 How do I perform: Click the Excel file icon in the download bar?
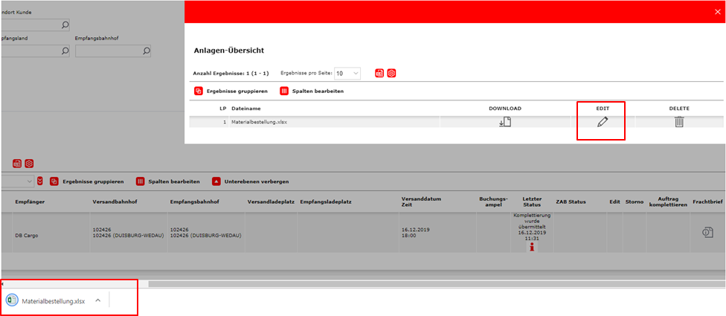pyautogui.click(x=12, y=300)
